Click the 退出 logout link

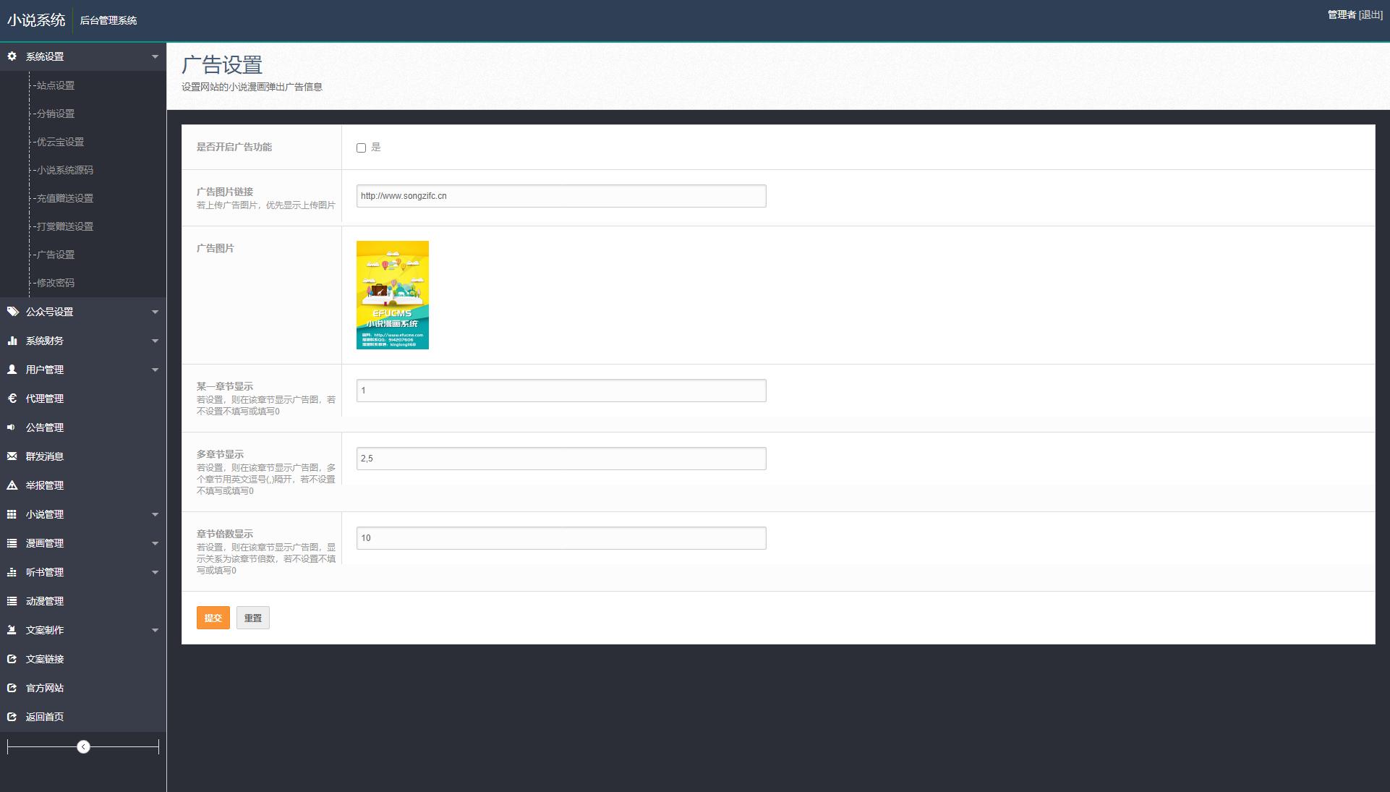coord(1371,14)
